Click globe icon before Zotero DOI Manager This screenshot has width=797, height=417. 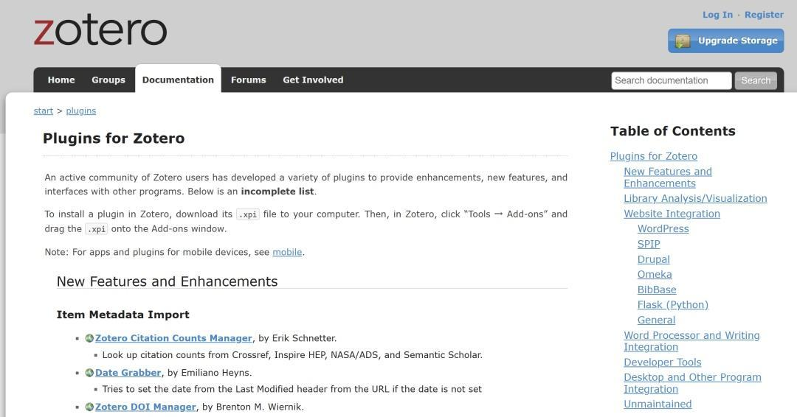tap(89, 407)
